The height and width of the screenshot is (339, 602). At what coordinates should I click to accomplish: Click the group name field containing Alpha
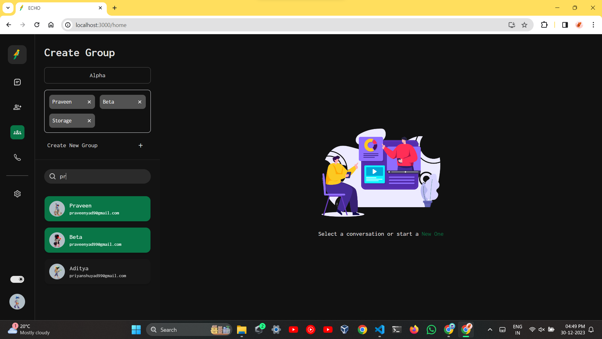(97, 75)
